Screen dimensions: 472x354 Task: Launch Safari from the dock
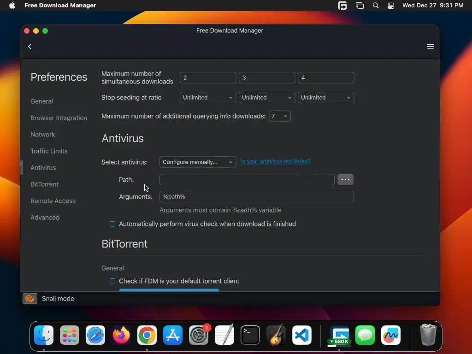point(95,335)
